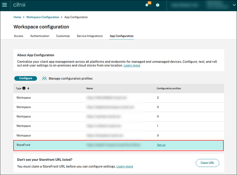Viewport: 237px width, 175px height.
Task: Switch to the Authentication tab
Action: click(40, 36)
